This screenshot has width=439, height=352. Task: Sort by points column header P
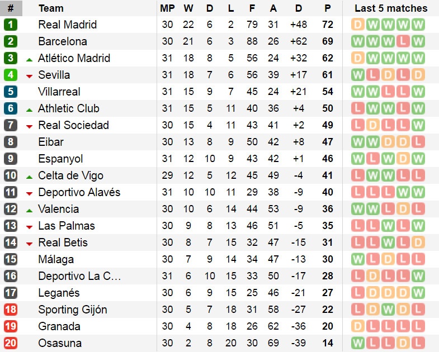(327, 8)
